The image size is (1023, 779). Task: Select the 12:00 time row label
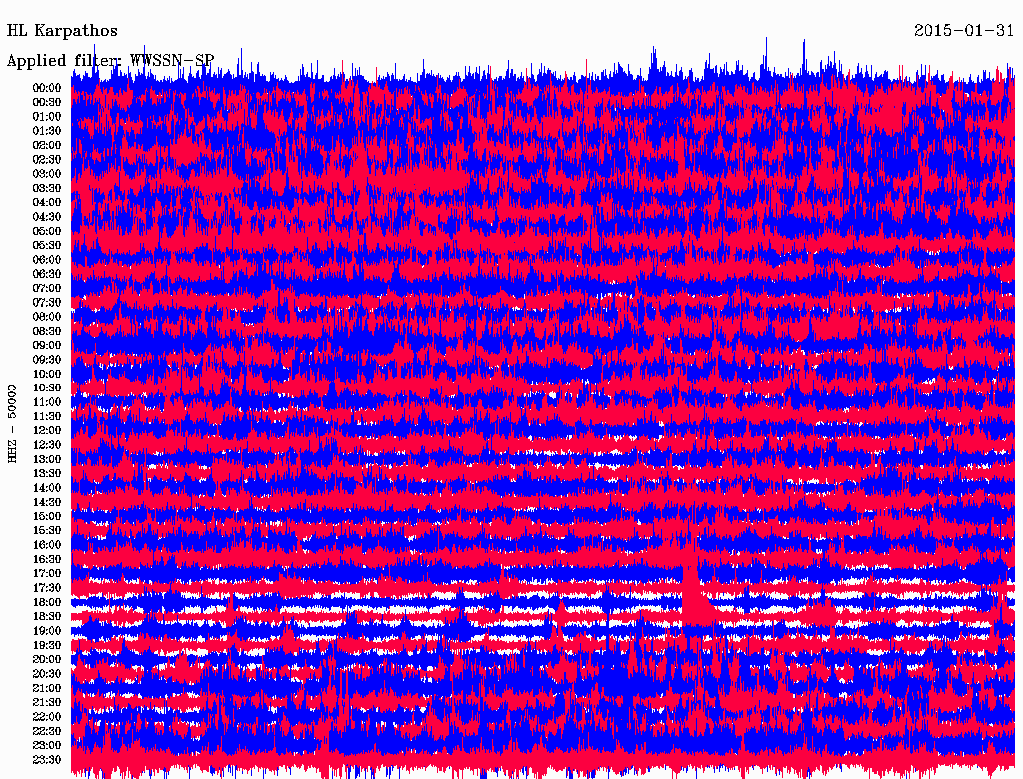[x=47, y=430]
